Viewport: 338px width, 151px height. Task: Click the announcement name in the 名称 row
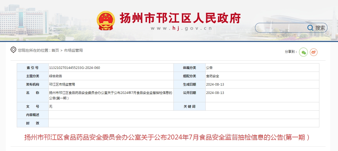coord(111,95)
